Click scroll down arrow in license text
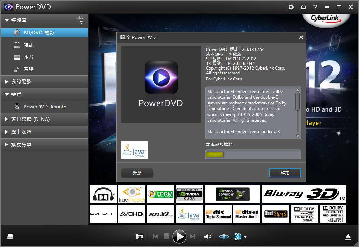 coord(298,135)
